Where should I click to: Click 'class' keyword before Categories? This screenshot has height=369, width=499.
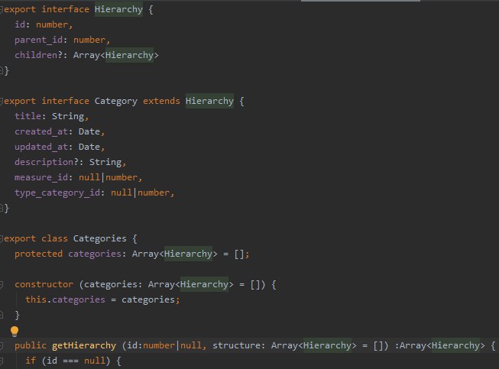[x=54, y=238]
